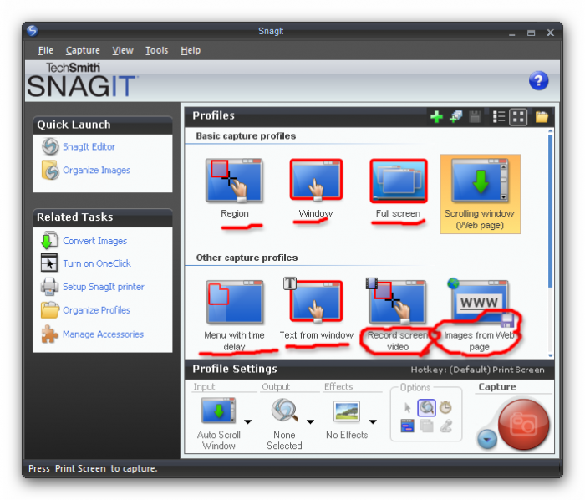
Task: Click the scroll down arrow in Profiles
Action: [x=550, y=355]
